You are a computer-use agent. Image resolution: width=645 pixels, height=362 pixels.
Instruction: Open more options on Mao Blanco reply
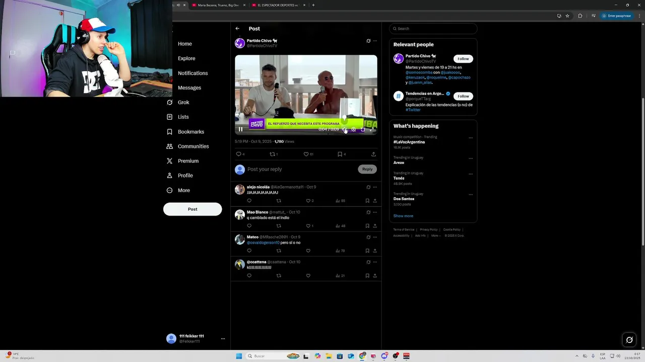(x=375, y=212)
